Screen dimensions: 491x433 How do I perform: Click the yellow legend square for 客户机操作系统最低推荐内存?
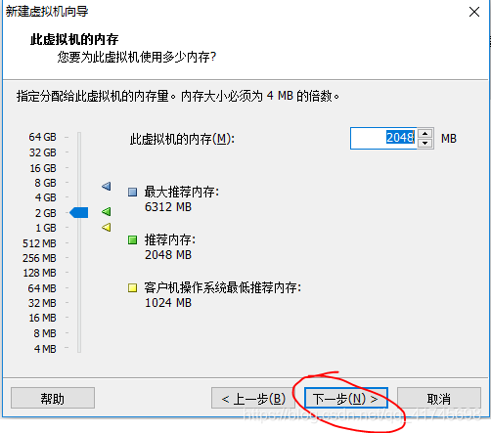pos(132,287)
